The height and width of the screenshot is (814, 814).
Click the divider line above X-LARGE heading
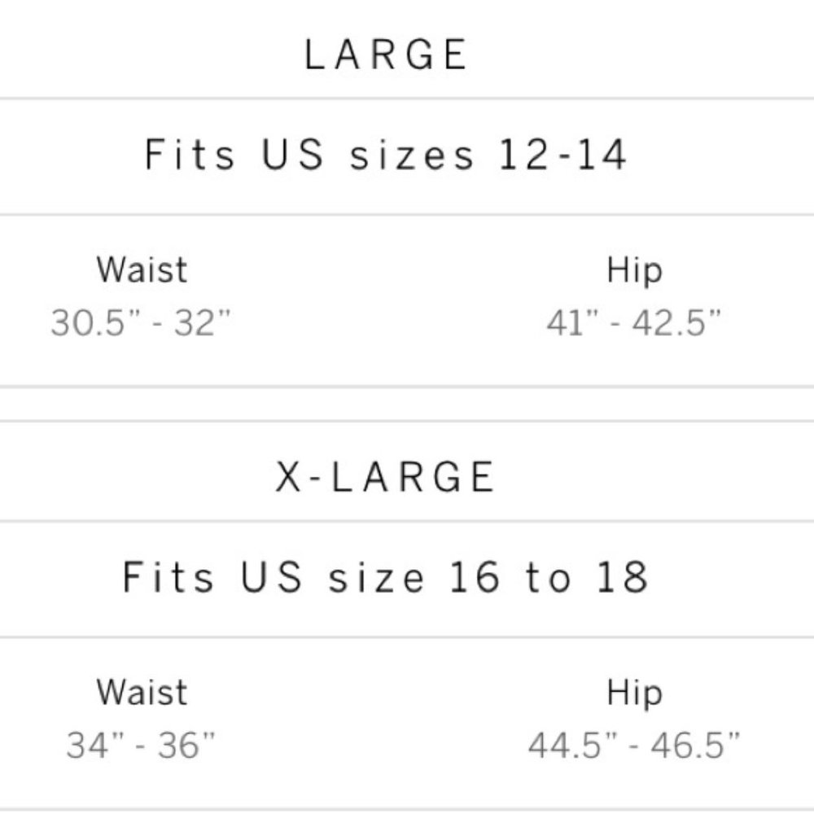point(407,421)
